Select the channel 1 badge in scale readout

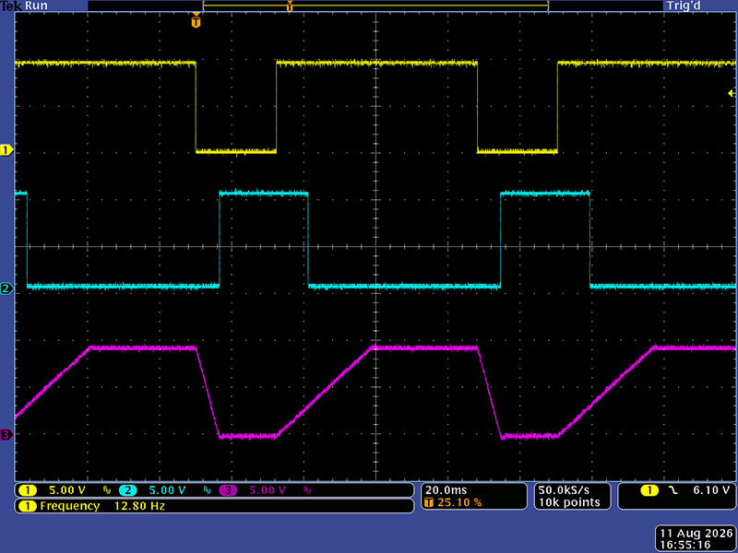28,490
